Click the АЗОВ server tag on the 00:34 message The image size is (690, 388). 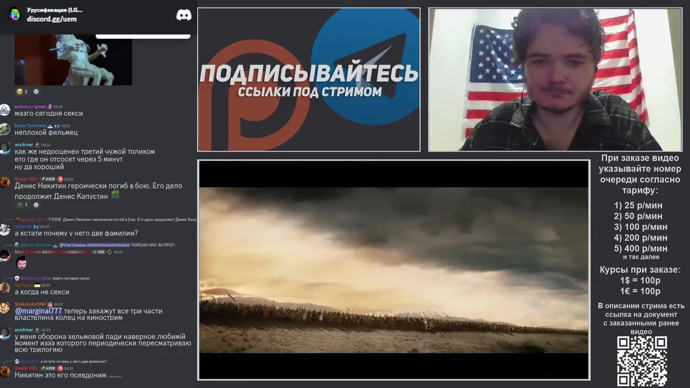pyautogui.click(x=47, y=179)
